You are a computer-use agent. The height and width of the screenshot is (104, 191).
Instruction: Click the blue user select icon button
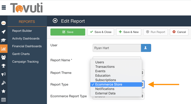pos(146,48)
